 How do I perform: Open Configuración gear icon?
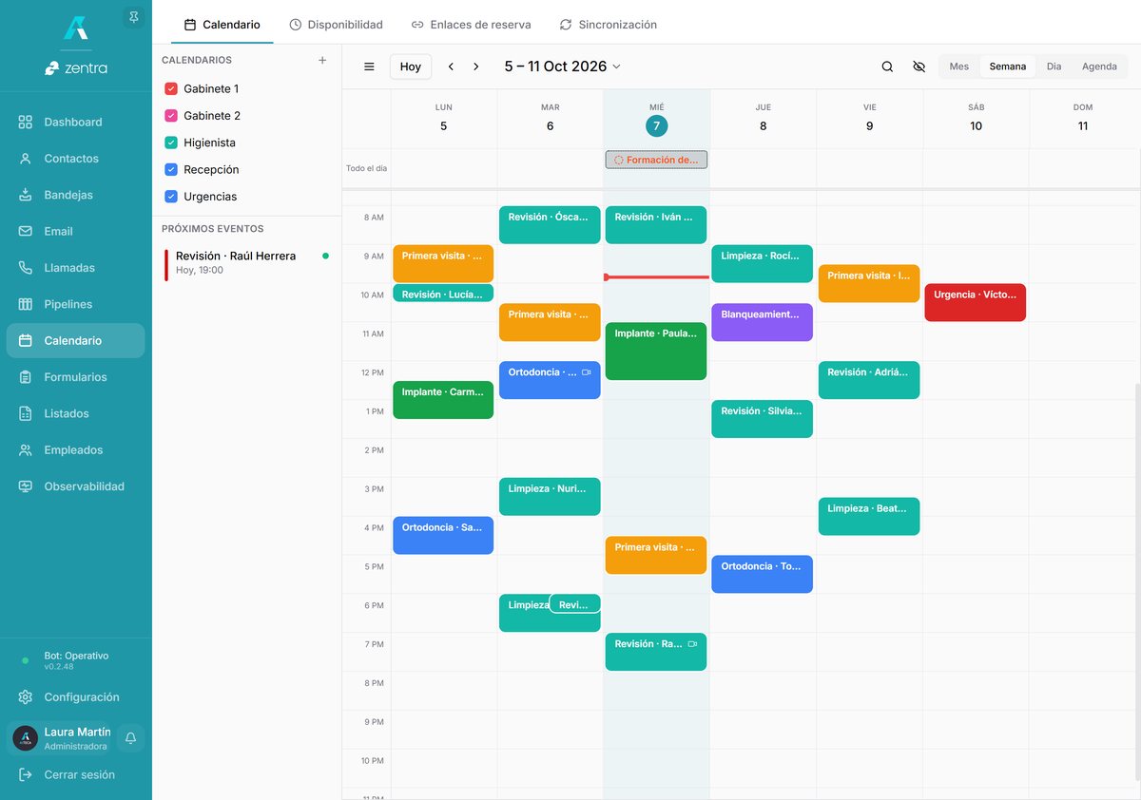(26, 696)
